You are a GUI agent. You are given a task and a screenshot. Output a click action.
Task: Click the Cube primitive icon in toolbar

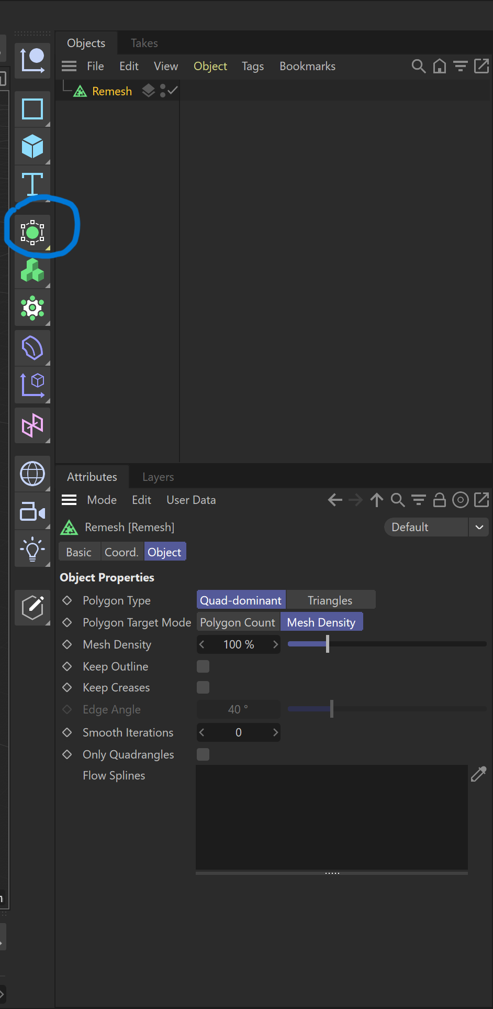coord(32,146)
